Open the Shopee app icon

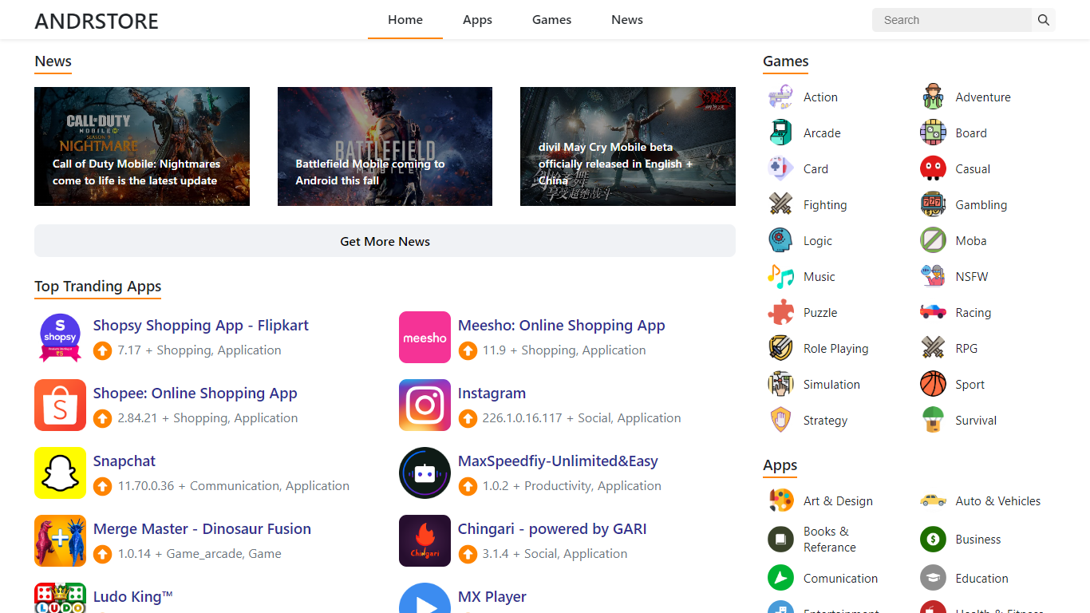[61, 405]
